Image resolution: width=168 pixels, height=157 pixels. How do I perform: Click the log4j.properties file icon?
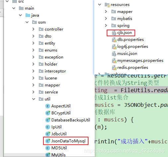click(114, 47)
